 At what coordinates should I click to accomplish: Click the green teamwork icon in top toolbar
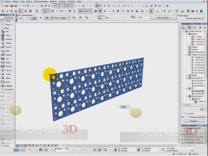pyautogui.click(x=167, y=6)
